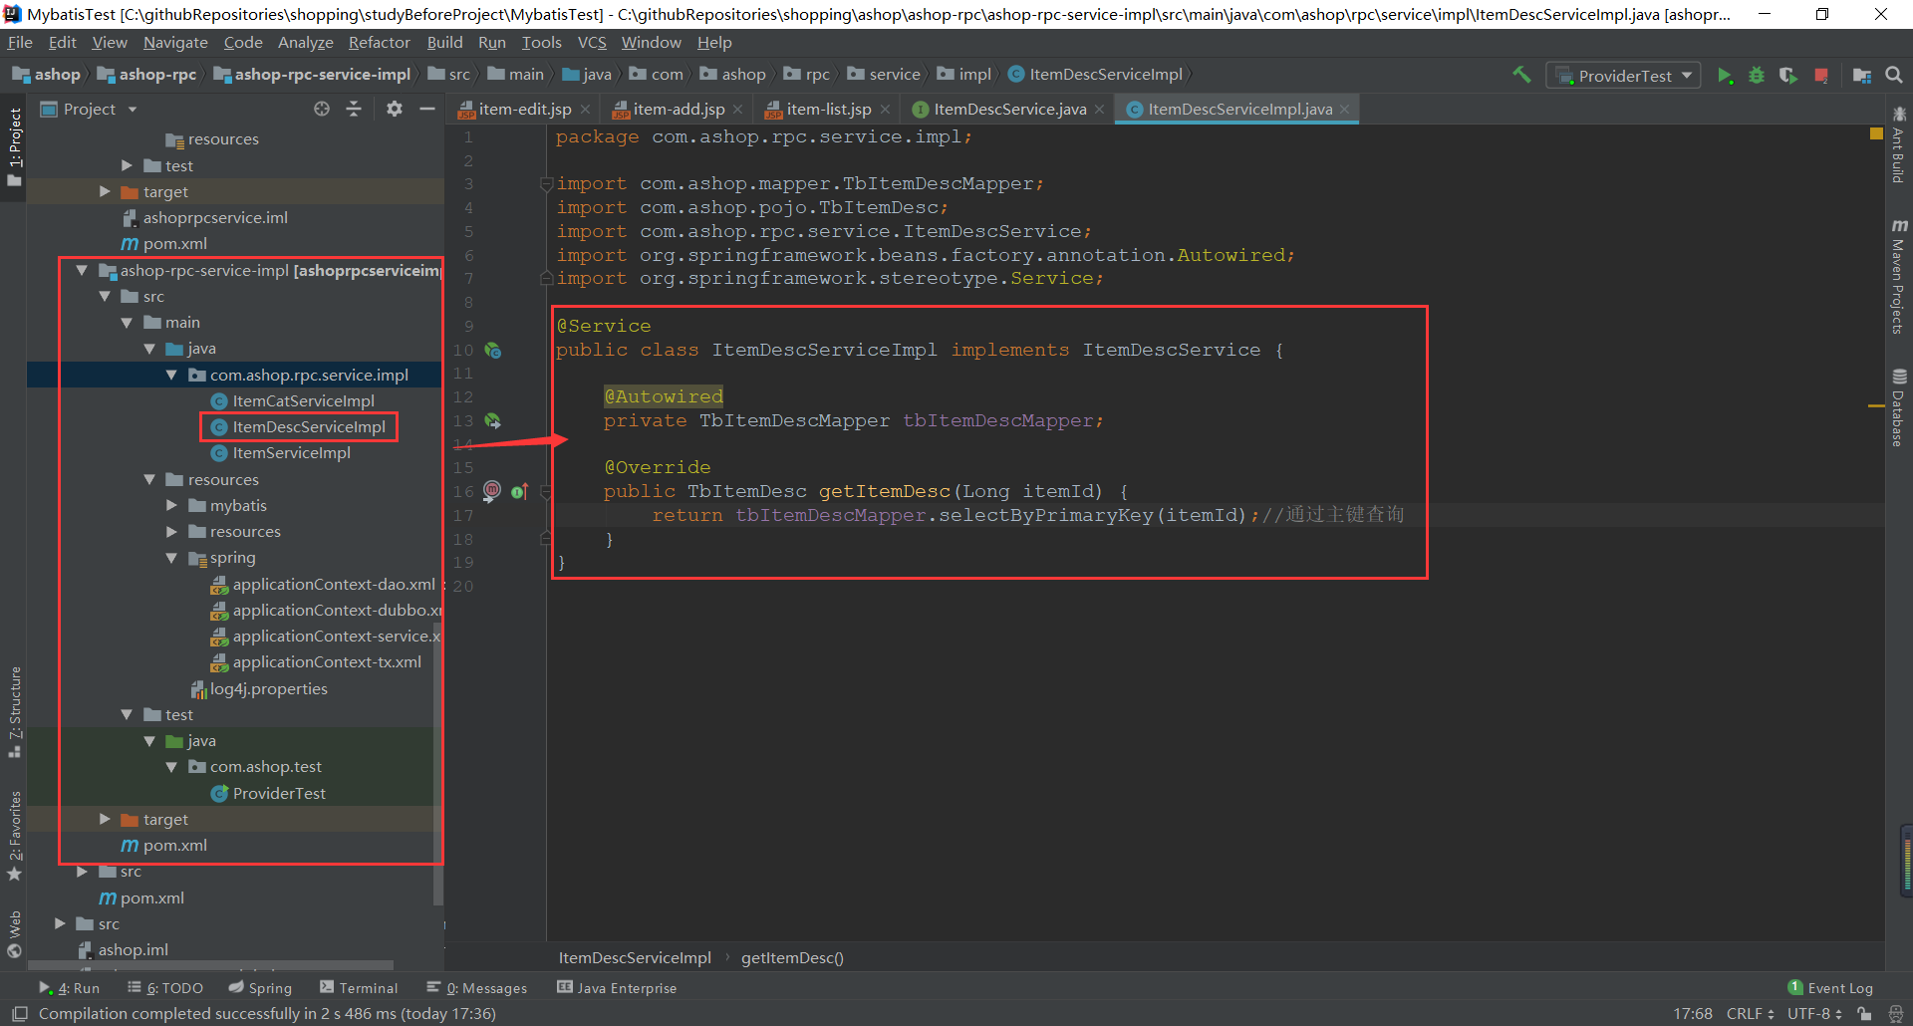This screenshot has height=1026, width=1913.
Task: Open the 0: Messages tool window
Action: [x=477, y=988]
